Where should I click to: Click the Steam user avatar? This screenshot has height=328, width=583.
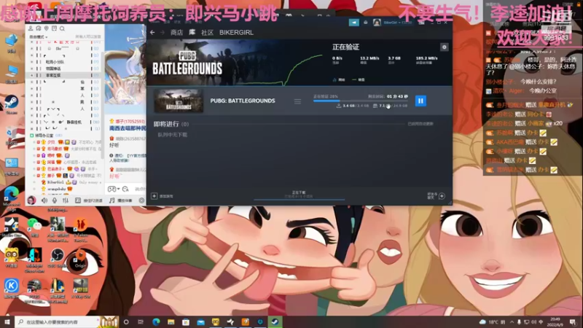pyautogui.click(x=377, y=23)
